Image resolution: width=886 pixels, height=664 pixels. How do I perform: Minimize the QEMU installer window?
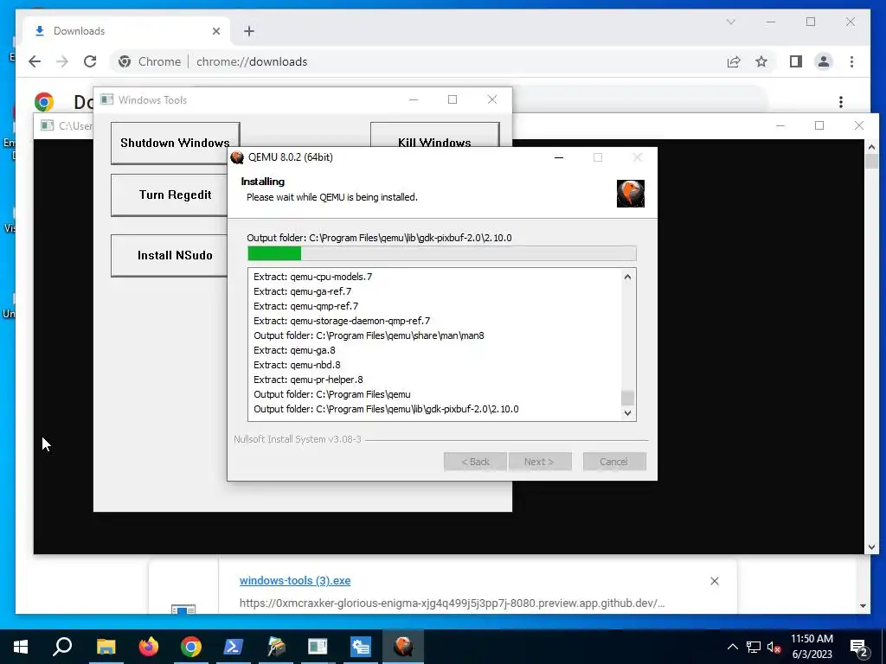[559, 157]
